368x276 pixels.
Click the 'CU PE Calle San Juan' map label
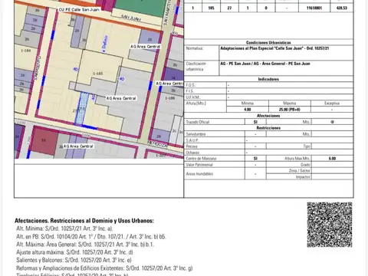79,9
